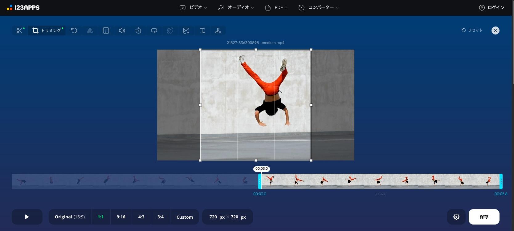Open the PDF menu
The image size is (514, 231).
(276, 8)
